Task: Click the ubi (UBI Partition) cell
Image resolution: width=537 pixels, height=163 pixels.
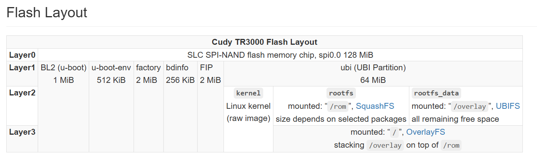Action: pyautogui.click(x=373, y=74)
